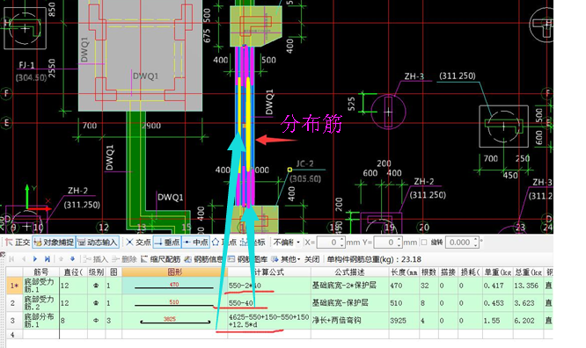Select description 基础底宽-2*保护层

pyautogui.click(x=349, y=286)
